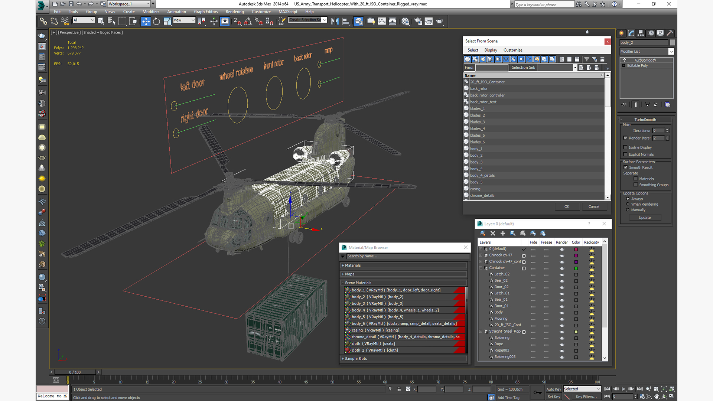Enable Separate by Materials checkbox
713x401 pixels.
636,179
